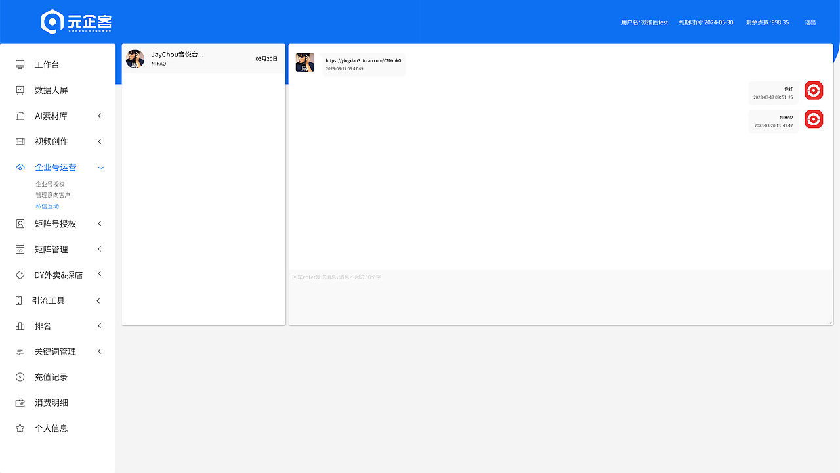Click the DY外卖&探店 tag icon

(x=20, y=275)
